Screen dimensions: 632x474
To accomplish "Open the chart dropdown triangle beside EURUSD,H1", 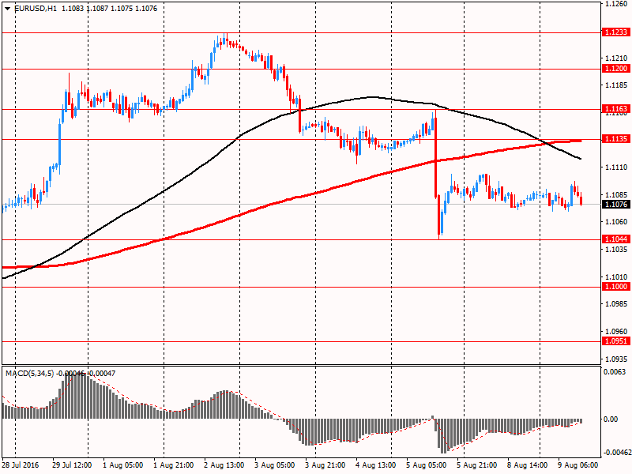I will [x=7, y=9].
